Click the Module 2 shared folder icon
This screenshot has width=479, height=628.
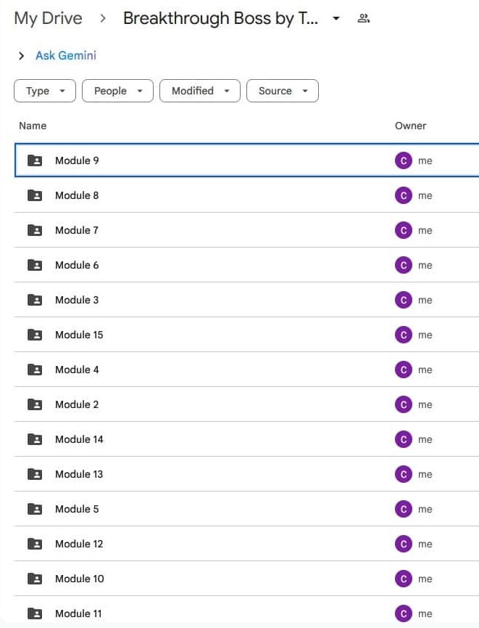point(35,404)
